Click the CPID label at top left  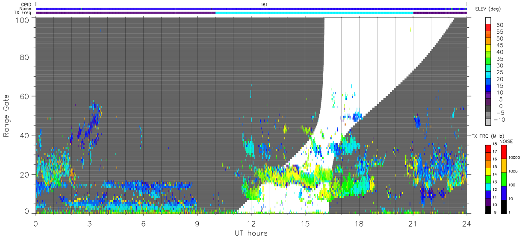coord(26,5)
